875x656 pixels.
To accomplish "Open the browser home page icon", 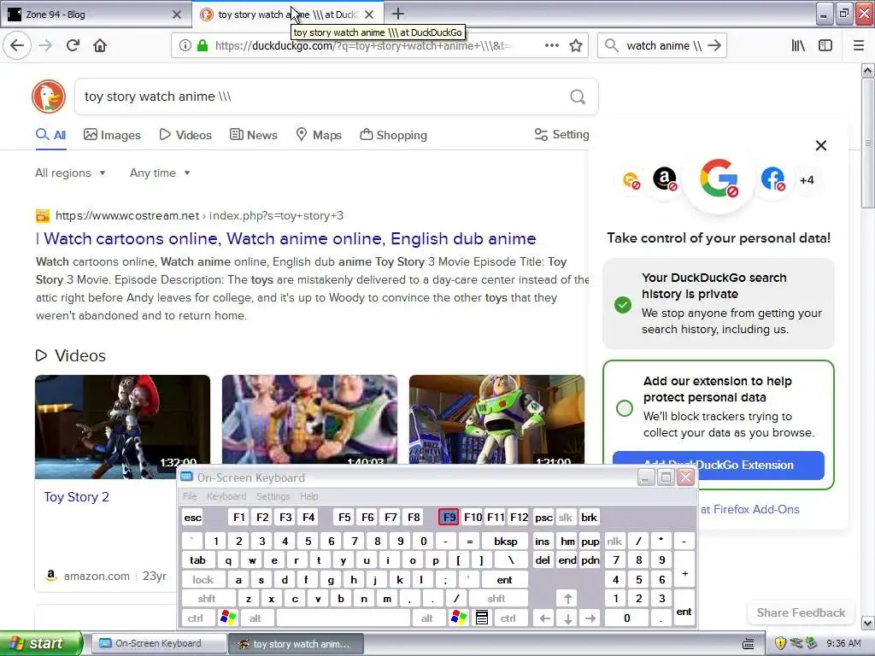I will [100, 45].
